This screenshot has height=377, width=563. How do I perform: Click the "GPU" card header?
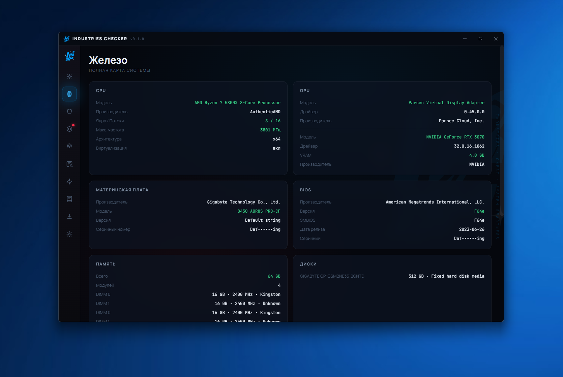click(305, 91)
